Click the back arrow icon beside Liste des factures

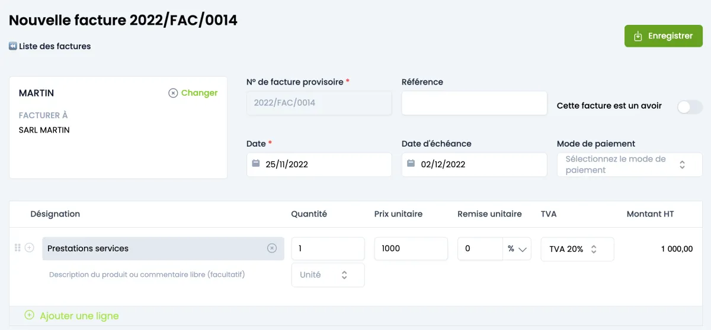click(12, 46)
